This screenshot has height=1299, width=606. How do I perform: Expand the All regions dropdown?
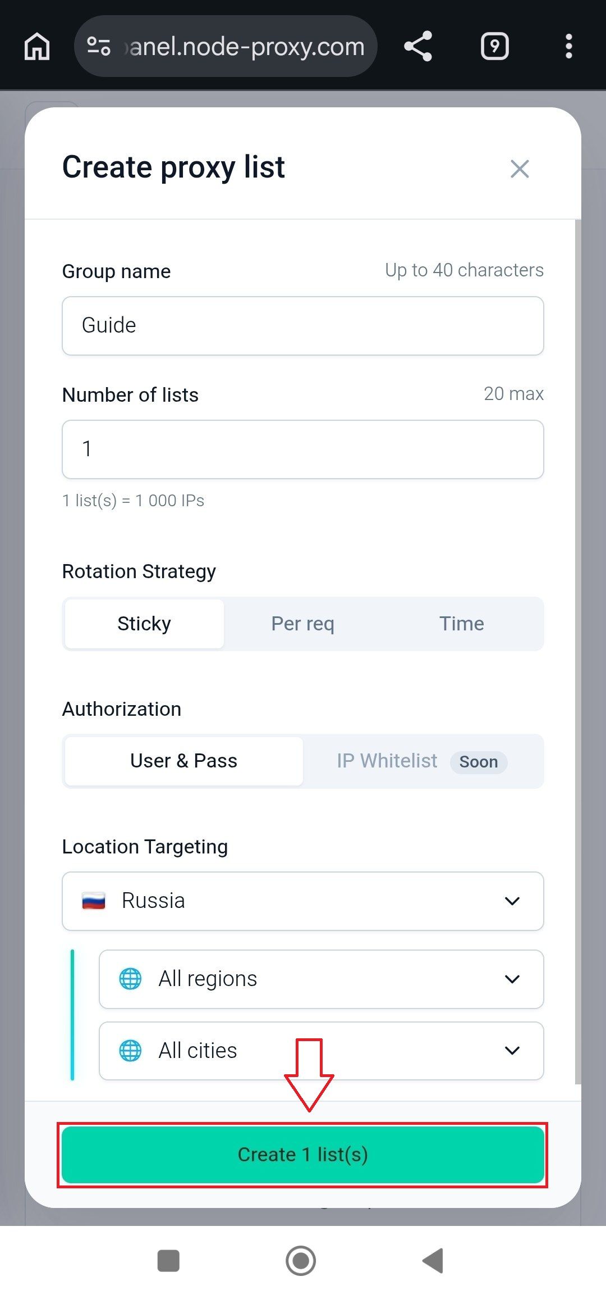click(322, 979)
